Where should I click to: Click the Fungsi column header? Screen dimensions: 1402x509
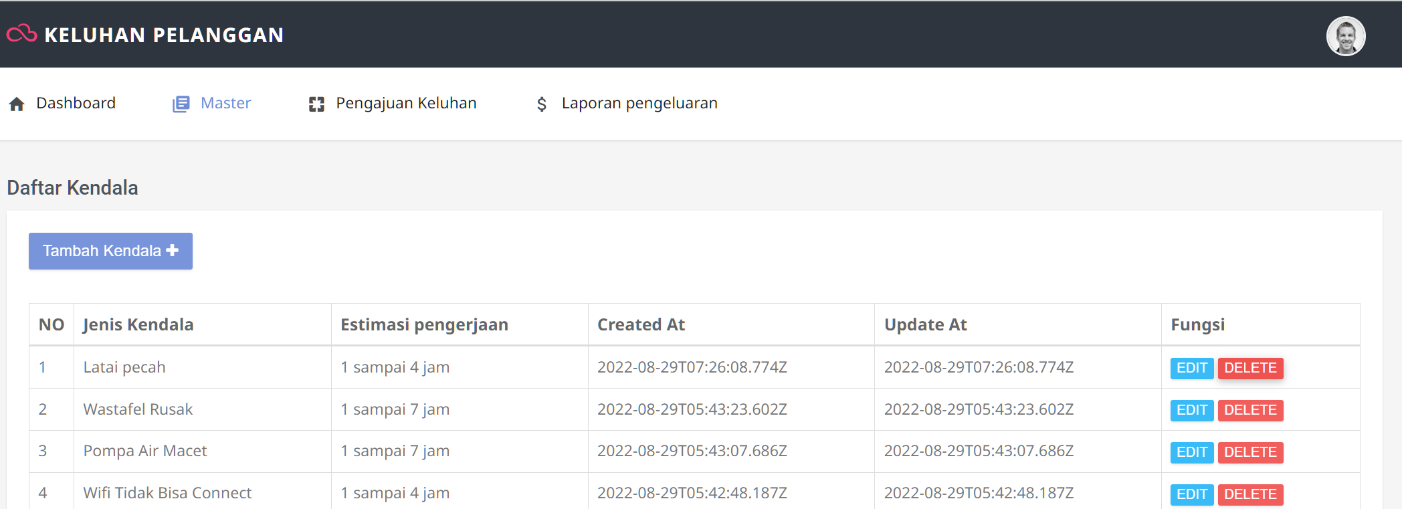pyautogui.click(x=1261, y=324)
